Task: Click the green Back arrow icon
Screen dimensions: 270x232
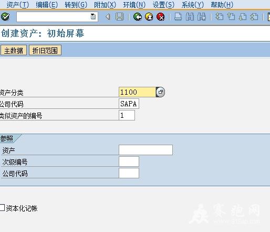Action: pos(138,17)
